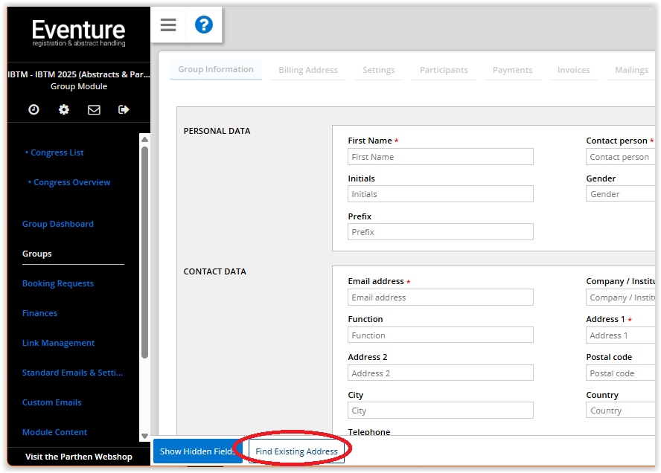Switch to the Participants tab
Image resolution: width=661 pixels, height=473 pixels.
(444, 70)
